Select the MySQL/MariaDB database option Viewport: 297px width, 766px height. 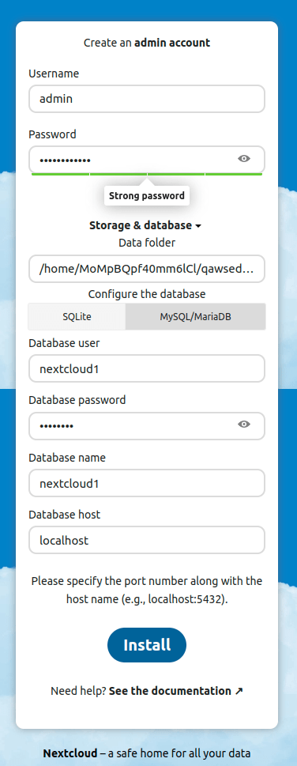195,316
